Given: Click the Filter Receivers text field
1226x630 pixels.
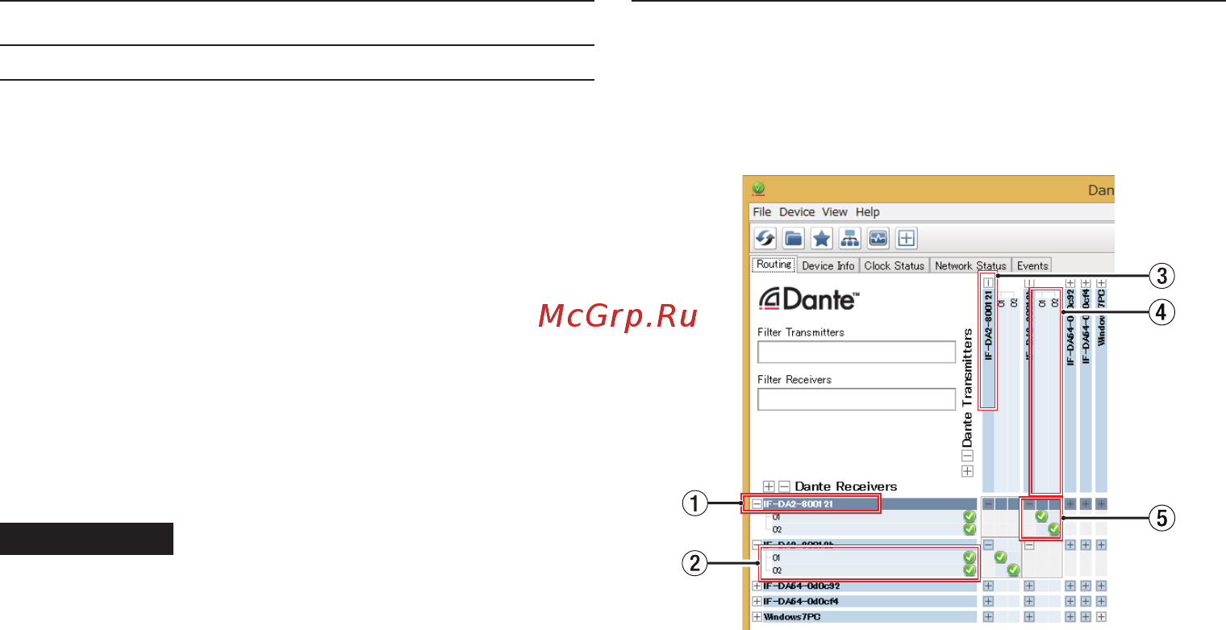Looking at the screenshot, I should pyautogui.click(x=857, y=399).
